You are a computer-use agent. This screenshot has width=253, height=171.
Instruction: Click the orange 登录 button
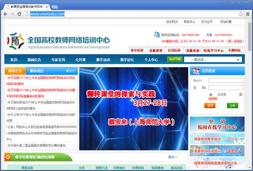coord(210,106)
